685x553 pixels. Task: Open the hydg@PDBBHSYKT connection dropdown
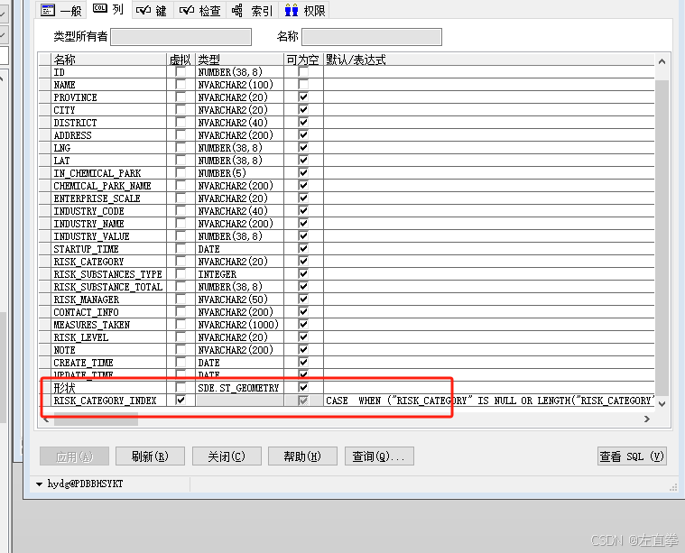40,484
